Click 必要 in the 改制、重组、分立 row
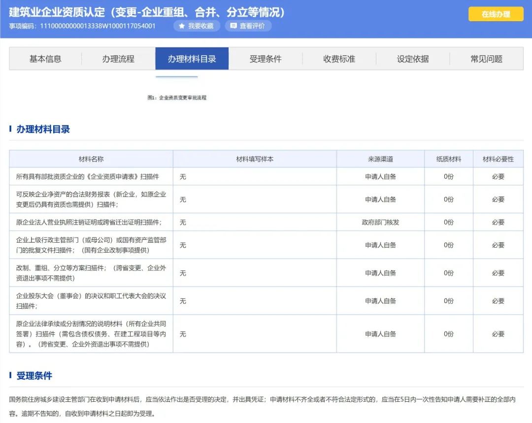The width and height of the screenshot is (532, 423). [x=498, y=273]
